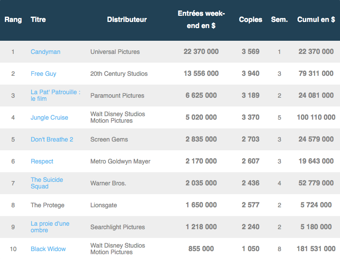Screen dimensions: 340x259
Task: Select weekend value 2 170 000
Action: coord(201,161)
